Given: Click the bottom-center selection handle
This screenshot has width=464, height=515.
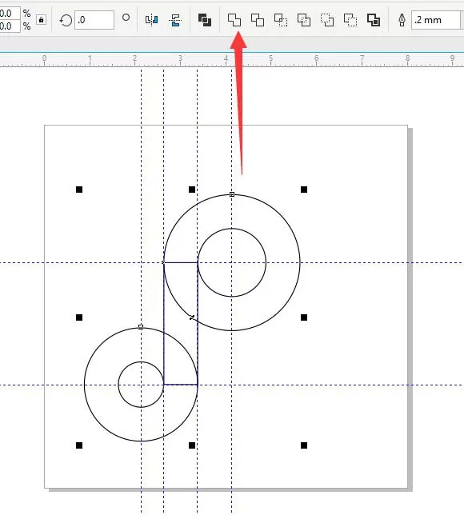Looking at the screenshot, I should (192, 445).
